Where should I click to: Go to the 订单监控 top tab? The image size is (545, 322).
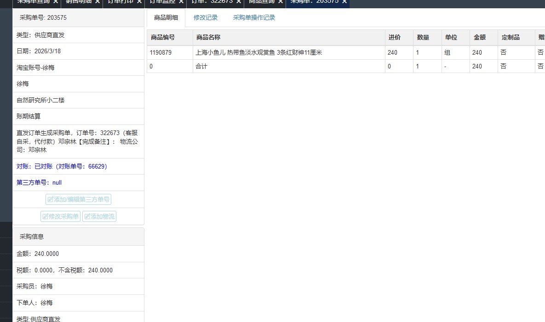point(162,2)
